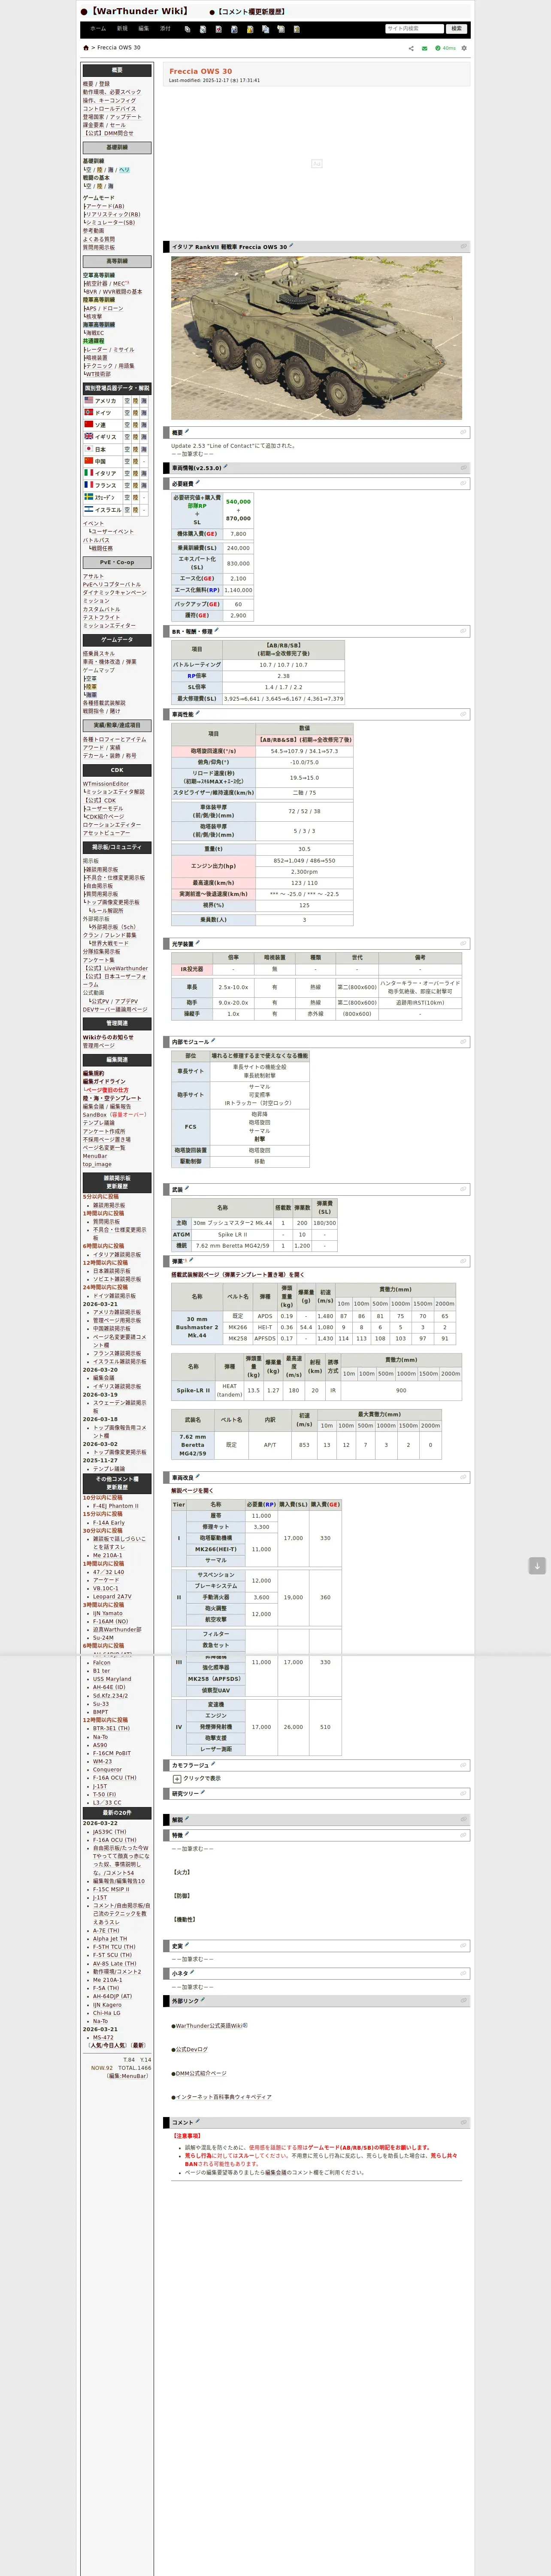Screen dimensions: 551x2576
Task: Click the 検索 search button
Action: coord(457,29)
